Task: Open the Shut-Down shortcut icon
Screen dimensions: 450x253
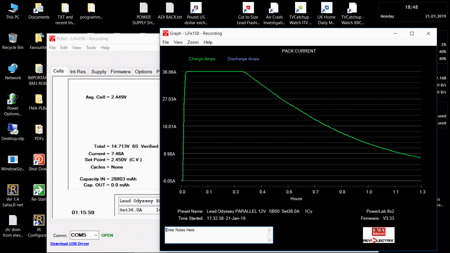Action: (x=39, y=160)
